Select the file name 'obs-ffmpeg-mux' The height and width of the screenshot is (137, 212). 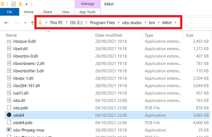click(x=29, y=130)
